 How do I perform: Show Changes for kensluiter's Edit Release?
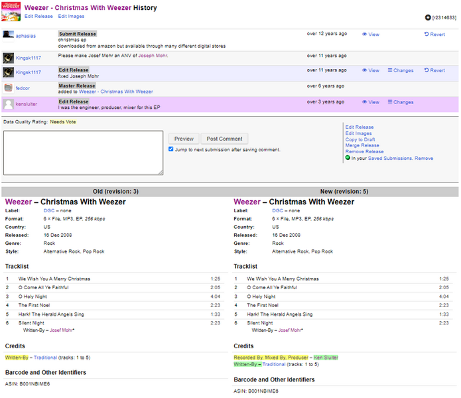pyautogui.click(x=400, y=102)
